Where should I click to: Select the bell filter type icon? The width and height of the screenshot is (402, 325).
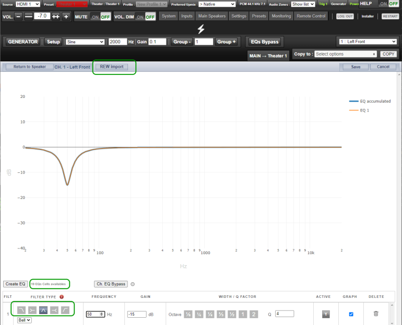43,310
